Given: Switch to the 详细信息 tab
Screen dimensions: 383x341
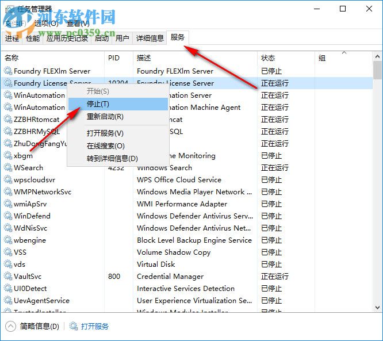Looking at the screenshot, I should [150, 39].
